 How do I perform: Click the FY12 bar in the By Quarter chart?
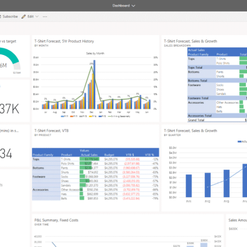207,185
